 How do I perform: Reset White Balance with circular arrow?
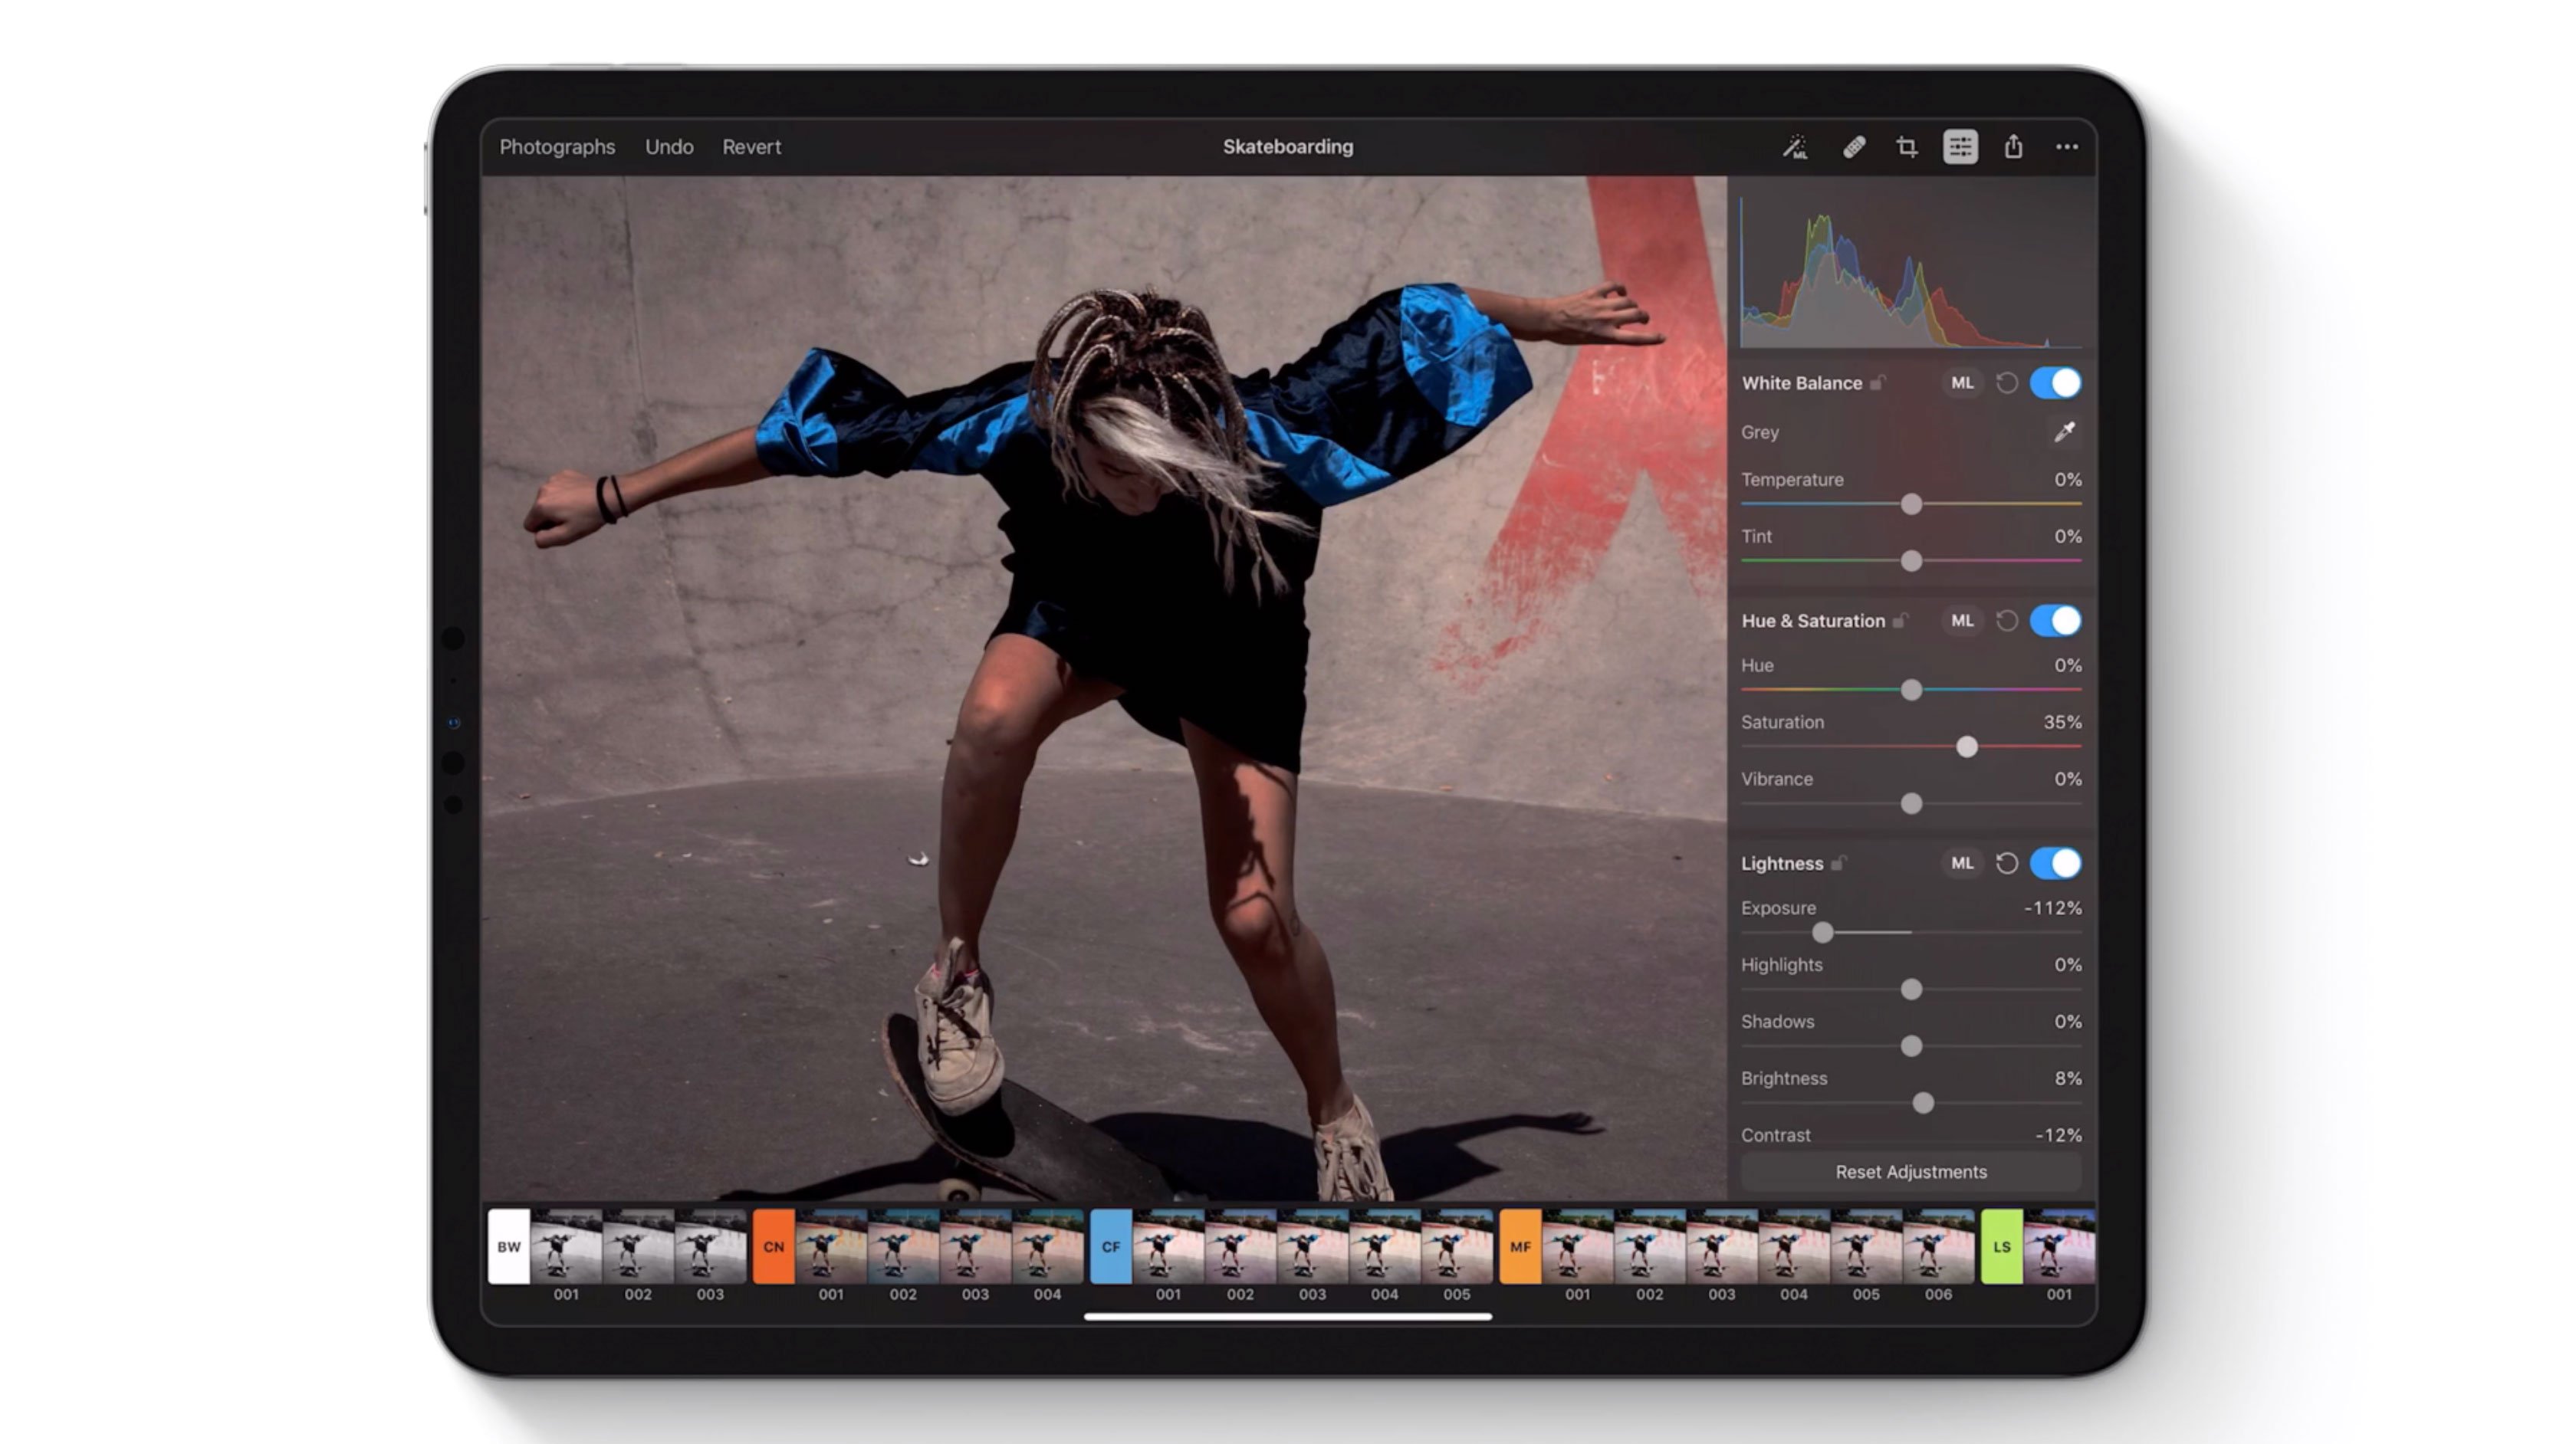(x=2007, y=383)
